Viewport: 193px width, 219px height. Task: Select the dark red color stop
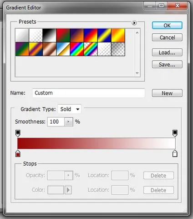pyautogui.click(x=18, y=153)
